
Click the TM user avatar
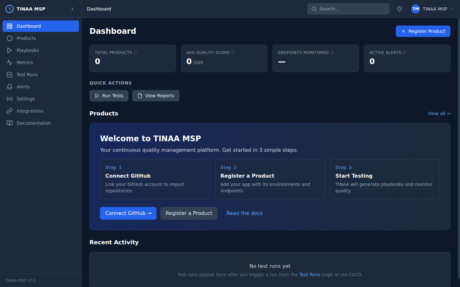pyautogui.click(x=416, y=9)
